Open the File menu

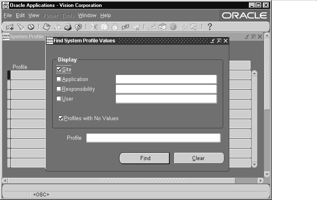(8, 15)
